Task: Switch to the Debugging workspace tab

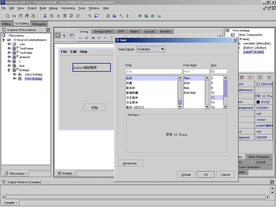Action: (39, 24)
